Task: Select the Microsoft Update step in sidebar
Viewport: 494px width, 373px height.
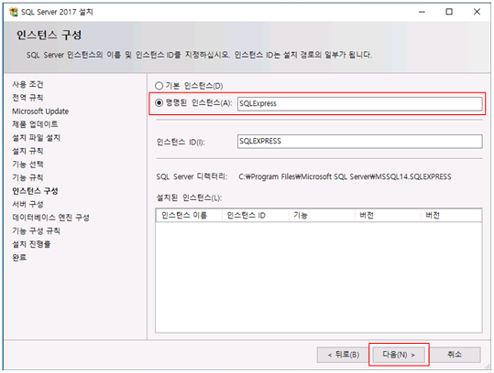Action: tap(40, 112)
